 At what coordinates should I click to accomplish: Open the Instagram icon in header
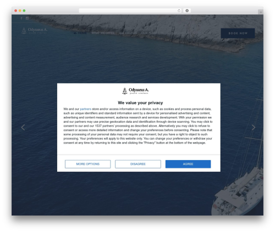point(27,18)
